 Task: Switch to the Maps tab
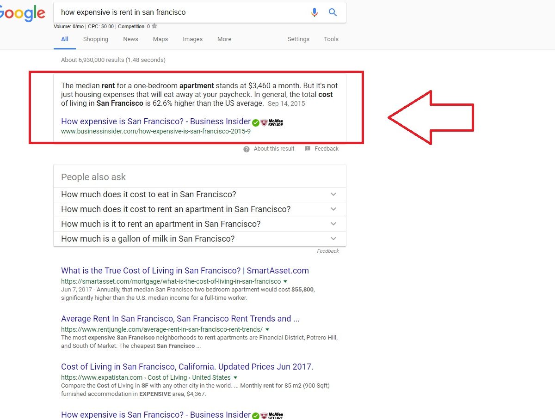[x=160, y=39]
